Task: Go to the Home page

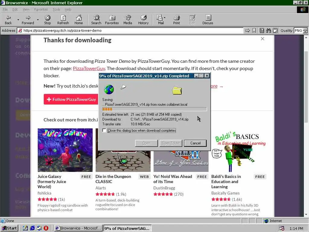Action: (79, 20)
